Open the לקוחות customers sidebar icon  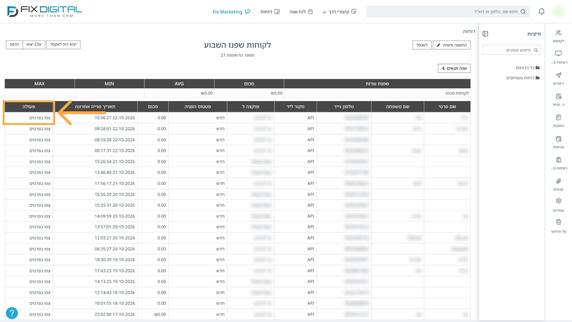559,33
